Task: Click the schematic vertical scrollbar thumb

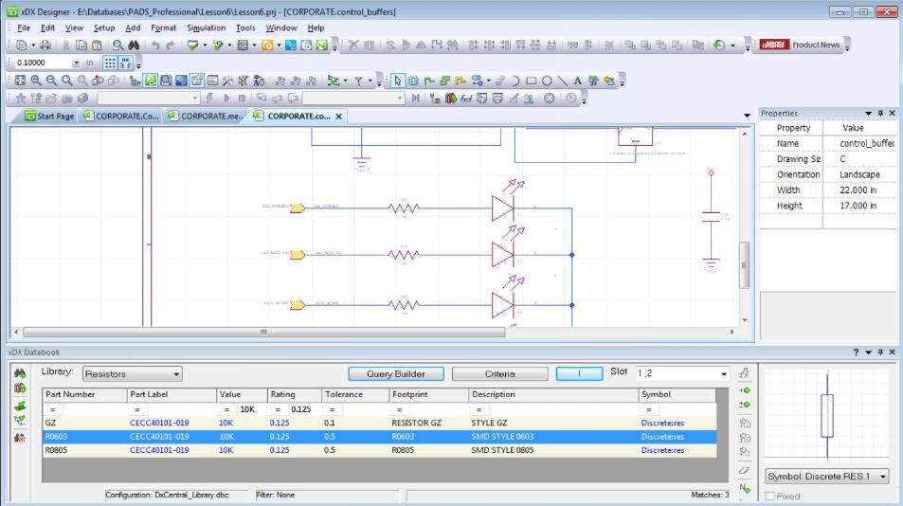Action: click(744, 265)
